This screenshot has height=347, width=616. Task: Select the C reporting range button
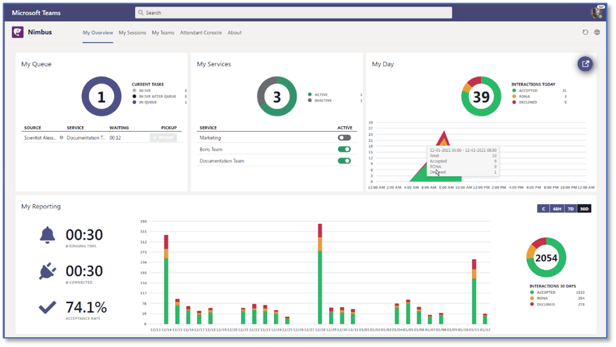(544, 209)
